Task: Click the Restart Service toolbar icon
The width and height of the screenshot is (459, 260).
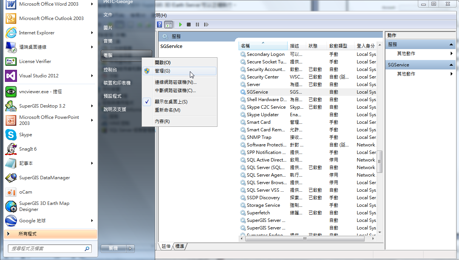Action: (x=206, y=25)
